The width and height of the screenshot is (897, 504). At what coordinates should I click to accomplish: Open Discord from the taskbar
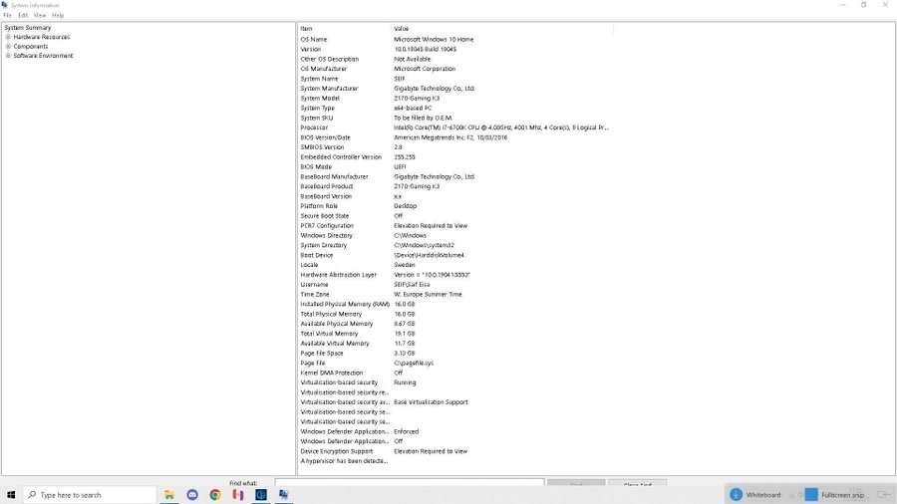(x=192, y=494)
